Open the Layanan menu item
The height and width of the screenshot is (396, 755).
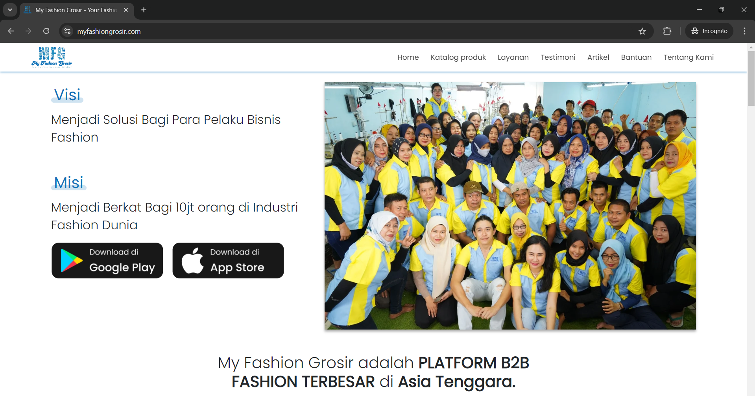point(513,57)
